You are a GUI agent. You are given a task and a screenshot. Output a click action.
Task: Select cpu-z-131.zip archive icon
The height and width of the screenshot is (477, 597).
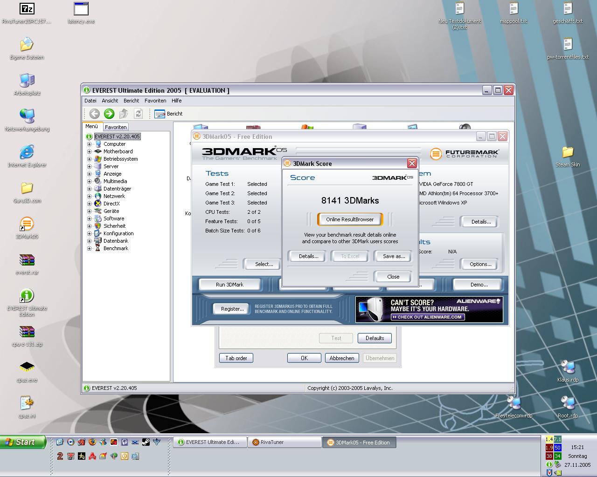[x=27, y=336]
